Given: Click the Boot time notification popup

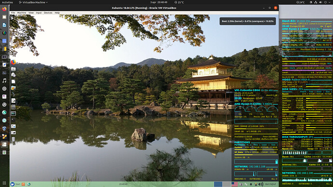Looking at the screenshot, I should click(x=248, y=21).
